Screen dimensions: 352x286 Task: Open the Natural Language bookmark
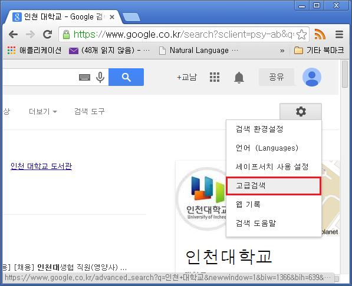[x=199, y=51]
